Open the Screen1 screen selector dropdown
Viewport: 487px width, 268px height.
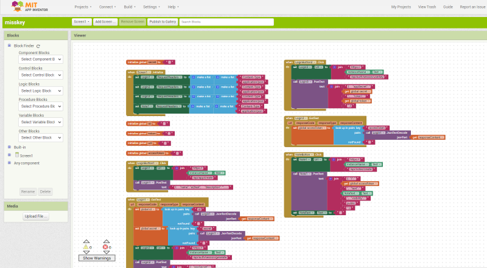click(x=81, y=21)
